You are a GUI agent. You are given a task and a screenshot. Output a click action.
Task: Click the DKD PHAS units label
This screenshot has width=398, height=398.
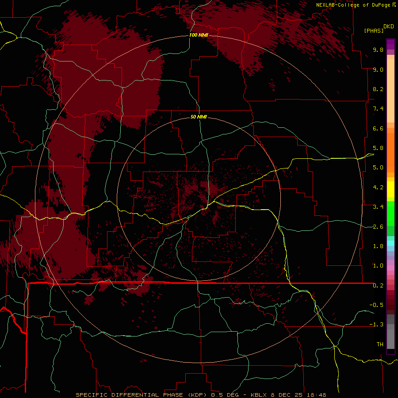(x=379, y=28)
